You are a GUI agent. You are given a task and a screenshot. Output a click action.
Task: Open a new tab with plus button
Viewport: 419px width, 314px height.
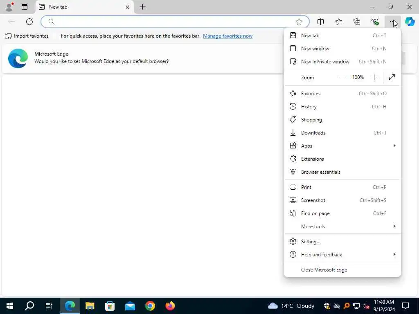(143, 7)
